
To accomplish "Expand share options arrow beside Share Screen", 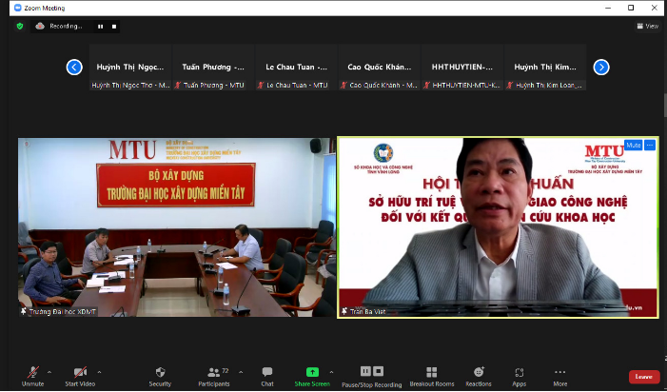I will [x=331, y=372].
